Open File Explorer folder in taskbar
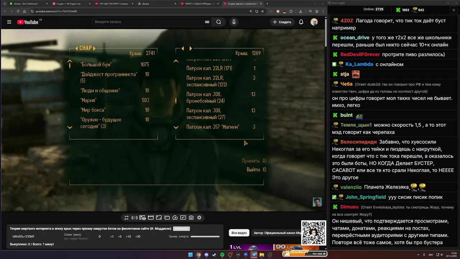This screenshot has height=259, width=460. [x=262, y=255]
